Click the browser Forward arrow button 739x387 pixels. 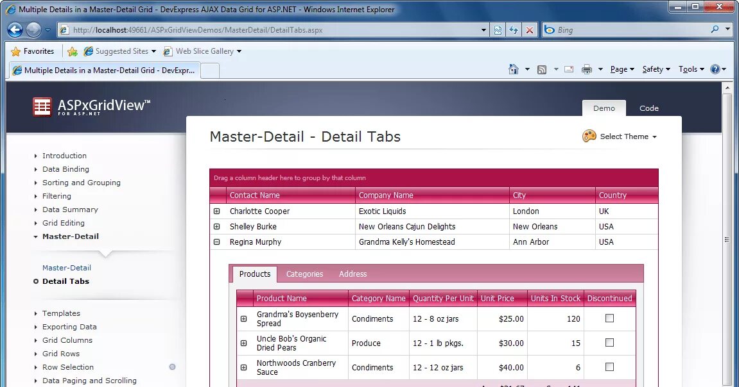pos(33,30)
